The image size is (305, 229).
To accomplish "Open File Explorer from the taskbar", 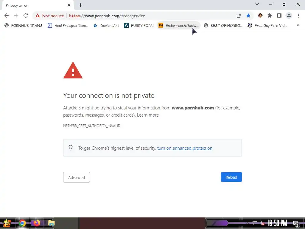I will tap(51, 223).
